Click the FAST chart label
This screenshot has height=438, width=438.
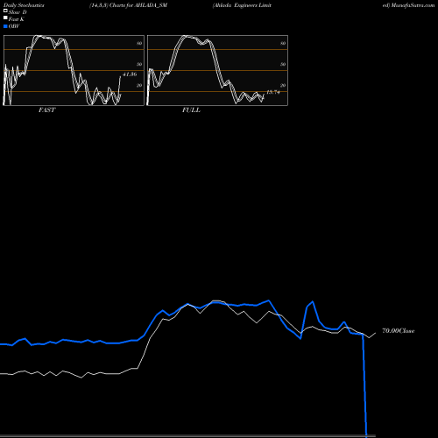point(46,110)
